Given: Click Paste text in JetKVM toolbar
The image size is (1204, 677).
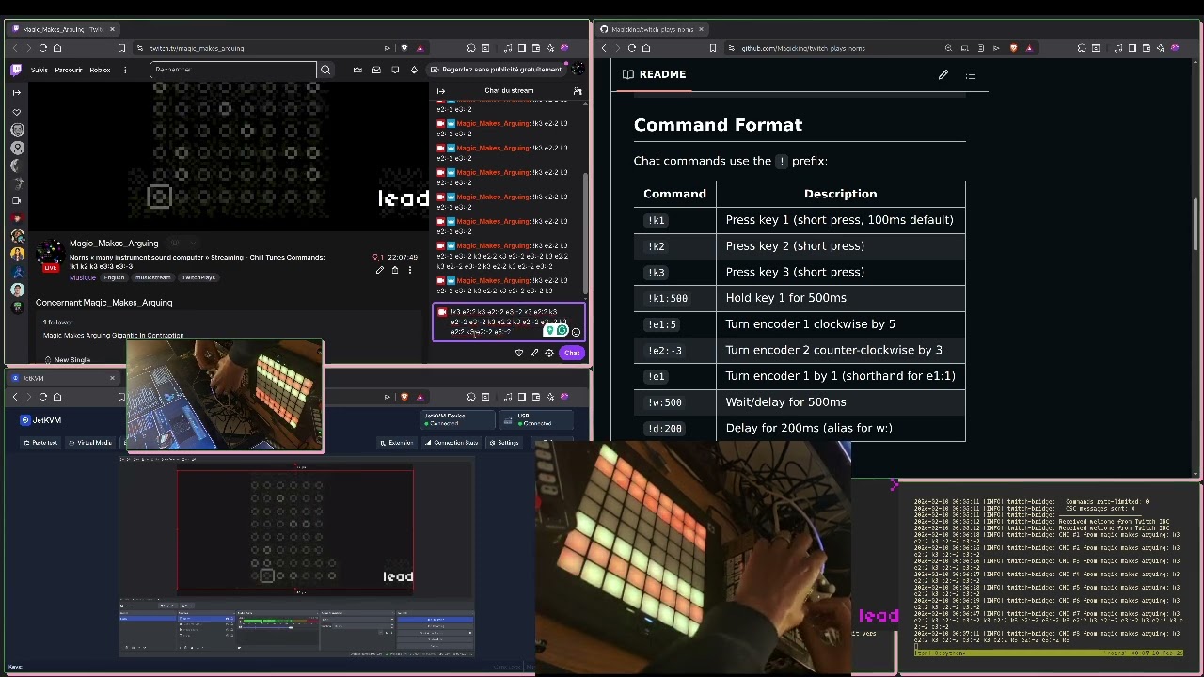Looking at the screenshot, I should 40,443.
